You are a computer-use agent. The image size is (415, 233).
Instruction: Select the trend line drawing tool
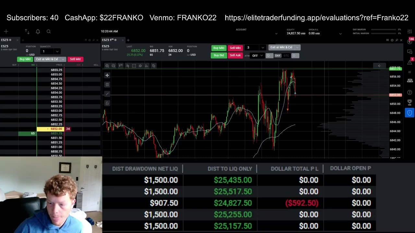pos(107,94)
